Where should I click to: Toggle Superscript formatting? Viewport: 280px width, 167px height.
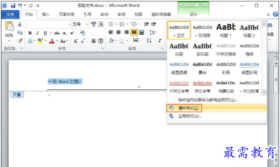[72, 33]
